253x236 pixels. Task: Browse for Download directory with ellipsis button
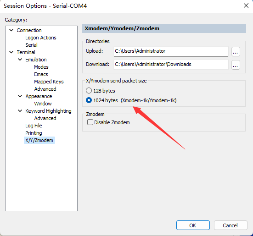pos(236,65)
